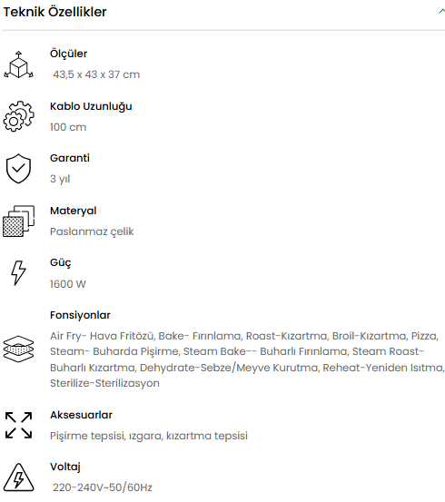Click the 3 yıl warranty text

pyautogui.click(x=60, y=179)
